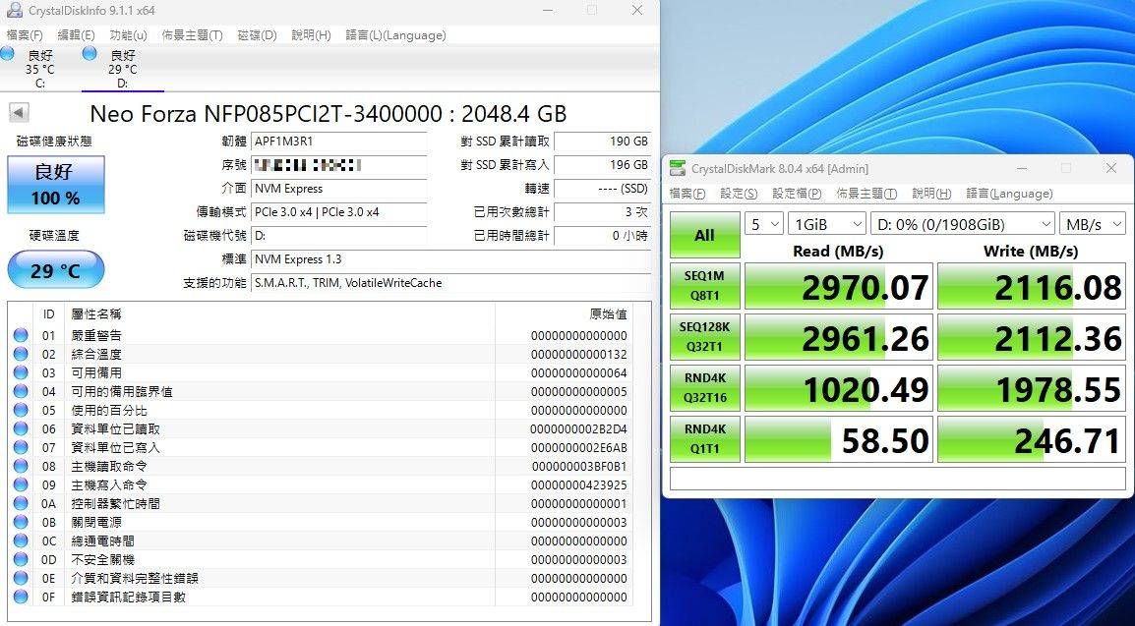Click the 良好 100% health status badge

(x=55, y=185)
